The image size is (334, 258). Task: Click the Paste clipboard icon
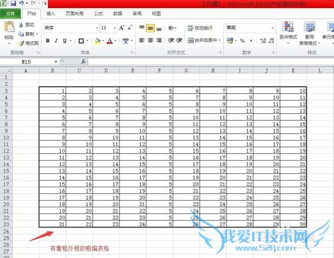(9, 27)
